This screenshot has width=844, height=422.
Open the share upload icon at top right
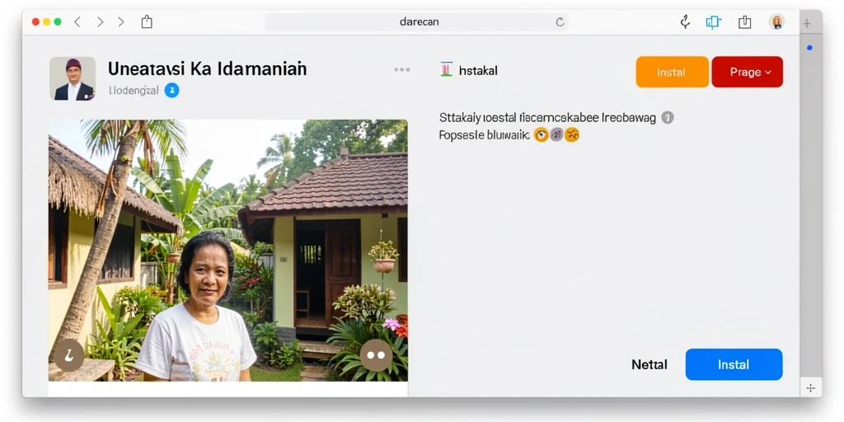[x=744, y=22]
